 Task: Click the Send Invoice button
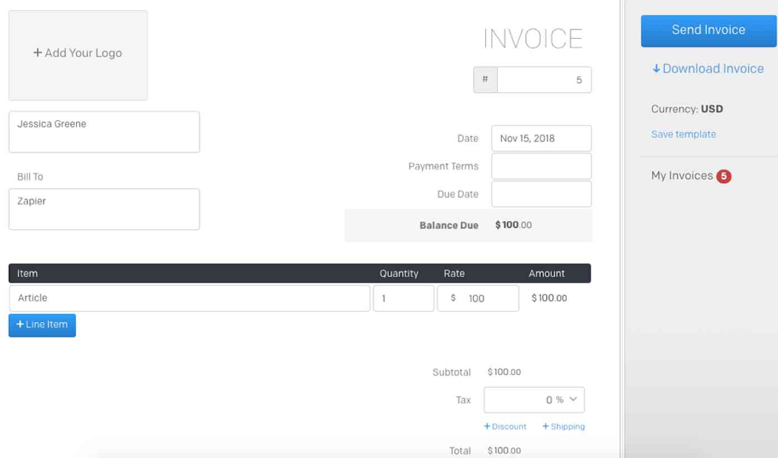pyautogui.click(x=709, y=29)
